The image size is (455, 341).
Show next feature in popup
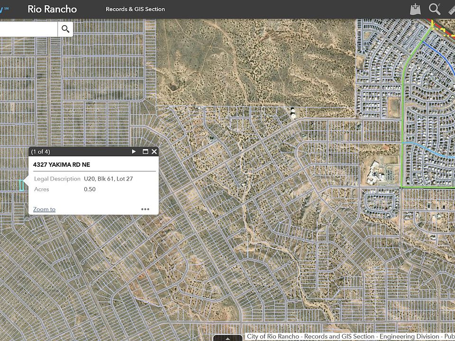(134, 152)
